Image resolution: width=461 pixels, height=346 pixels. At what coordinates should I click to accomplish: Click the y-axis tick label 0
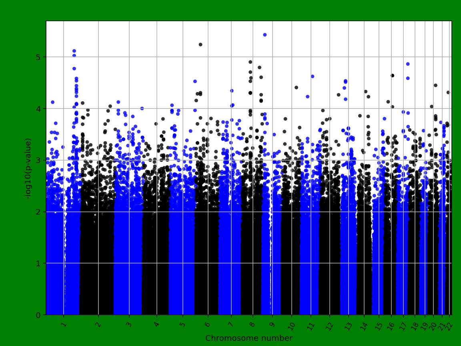coord(39,315)
